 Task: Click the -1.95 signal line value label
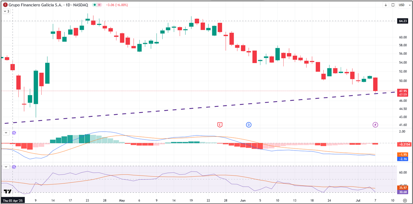click(403, 155)
